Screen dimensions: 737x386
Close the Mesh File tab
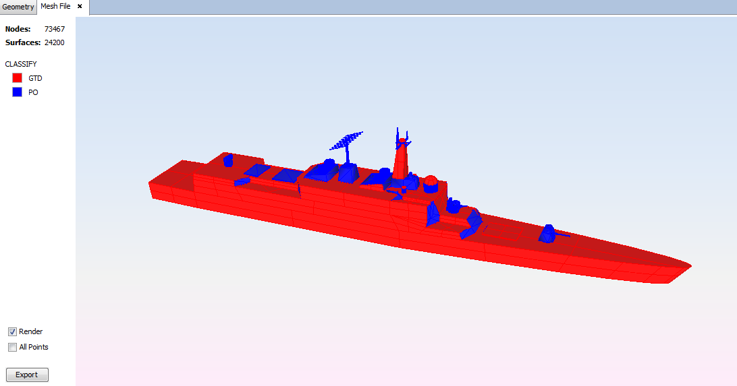pos(80,7)
